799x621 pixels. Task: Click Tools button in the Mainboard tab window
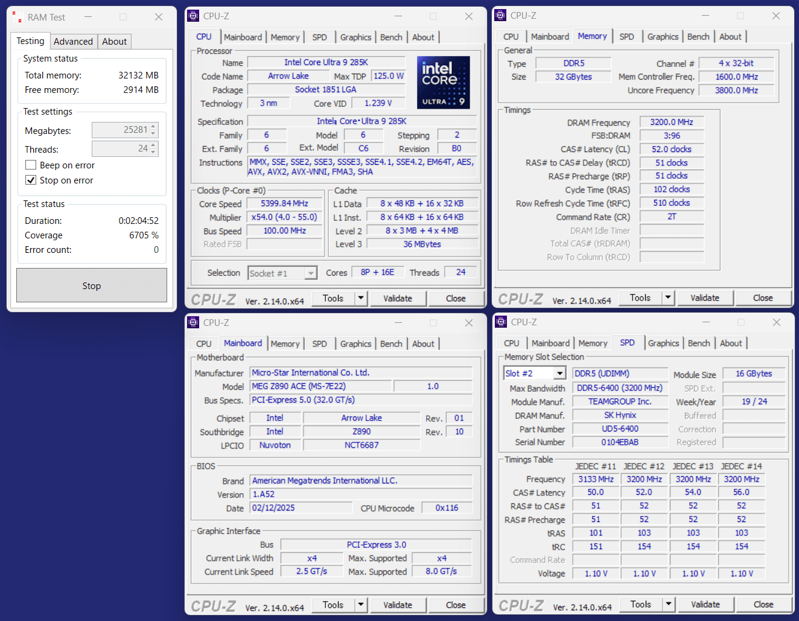333,605
